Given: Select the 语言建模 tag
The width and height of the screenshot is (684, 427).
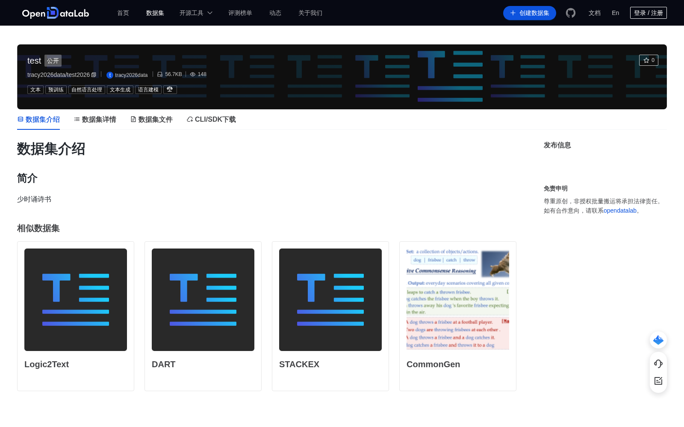Looking at the screenshot, I should click(148, 90).
